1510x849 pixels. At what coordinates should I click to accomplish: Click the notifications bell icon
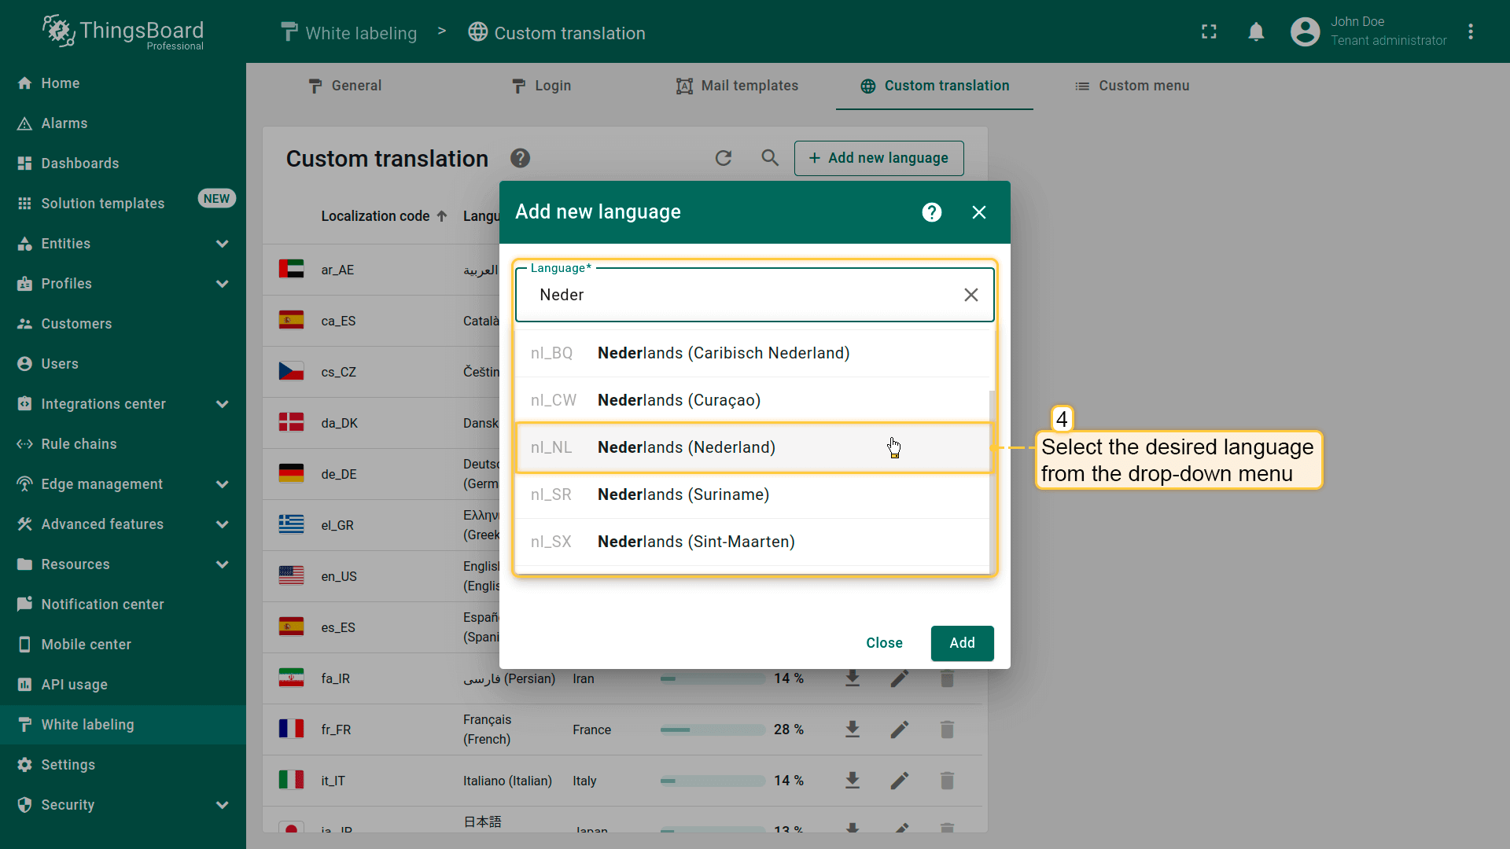point(1256,31)
